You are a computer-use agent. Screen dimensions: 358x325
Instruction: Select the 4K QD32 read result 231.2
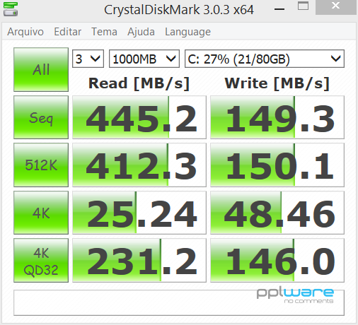pos(139,261)
